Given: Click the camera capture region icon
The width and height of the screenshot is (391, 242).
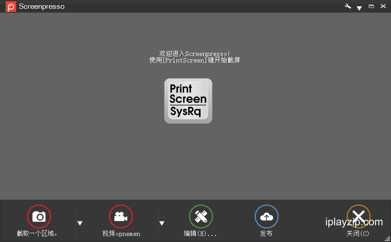Looking at the screenshot, I should (39, 216).
